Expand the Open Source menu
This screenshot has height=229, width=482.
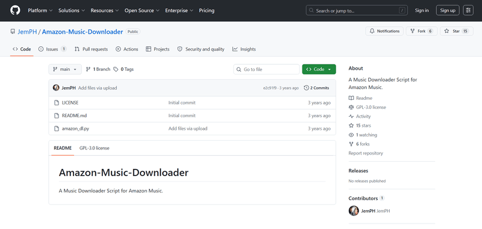[142, 10]
